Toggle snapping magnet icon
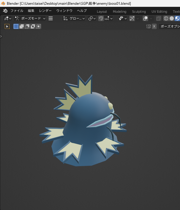Screen dimensions: 180x210 pos(101,18)
